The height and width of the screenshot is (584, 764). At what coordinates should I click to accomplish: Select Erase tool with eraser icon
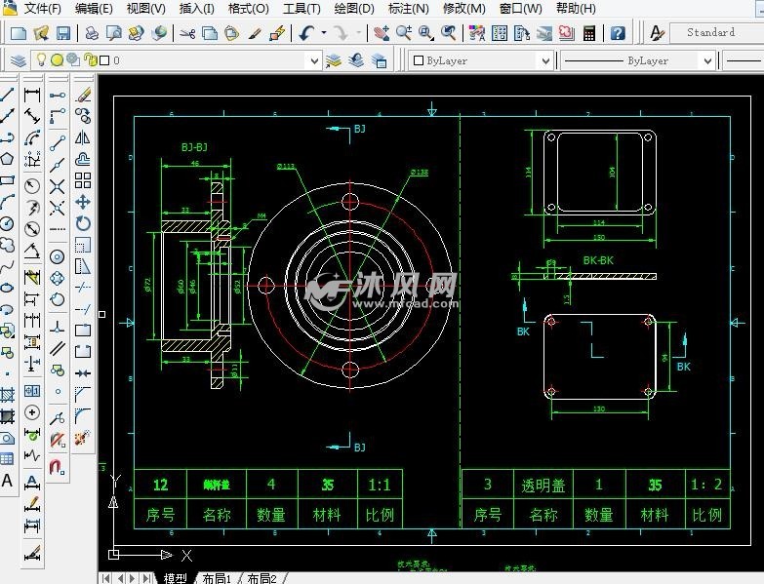pos(83,95)
